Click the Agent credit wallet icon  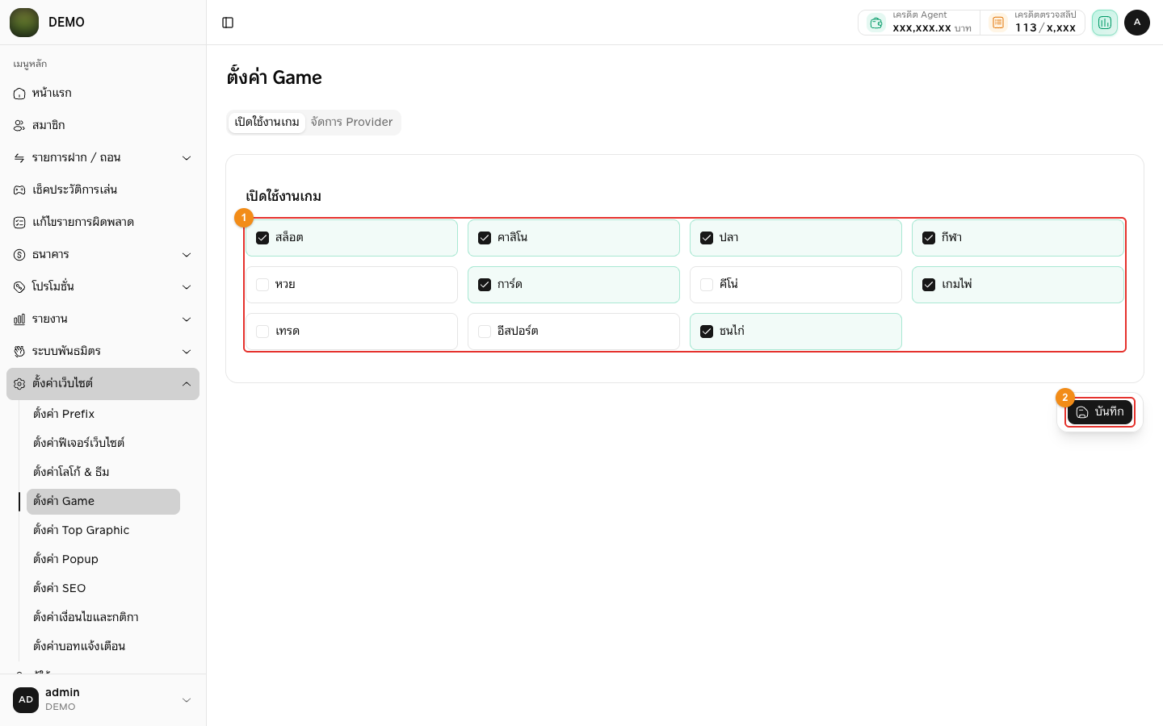click(876, 23)
